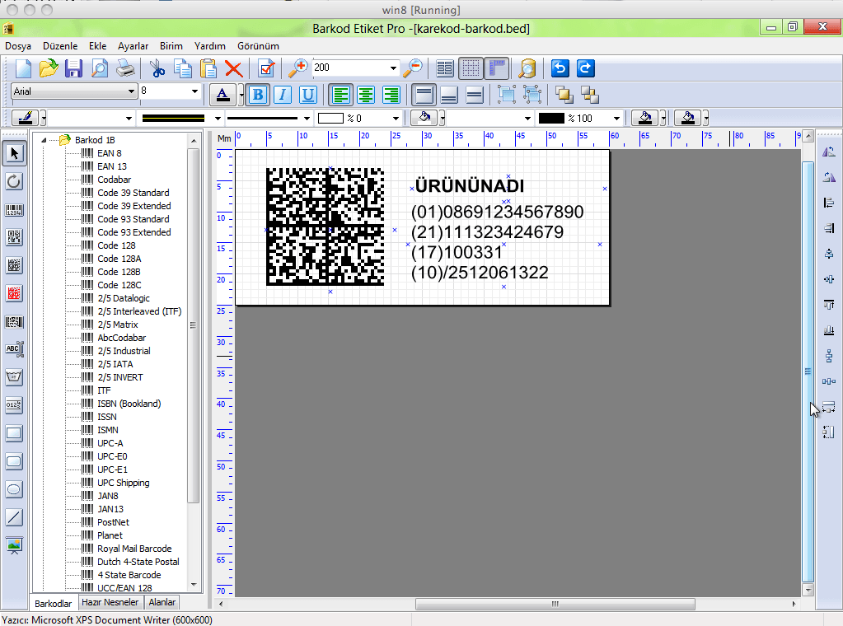
Task: Align text to the right
Action: pos(391,95)
